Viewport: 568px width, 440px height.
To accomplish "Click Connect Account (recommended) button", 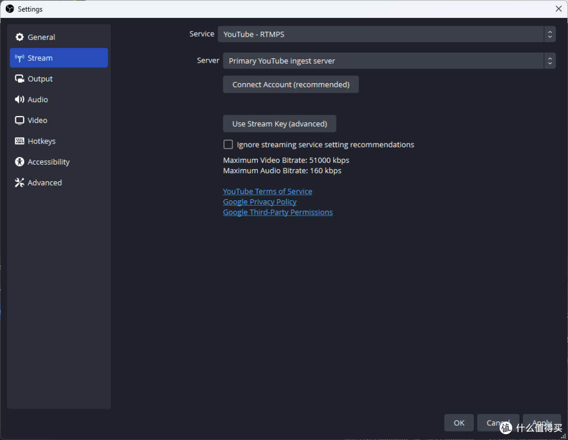I will click(291, 85).
